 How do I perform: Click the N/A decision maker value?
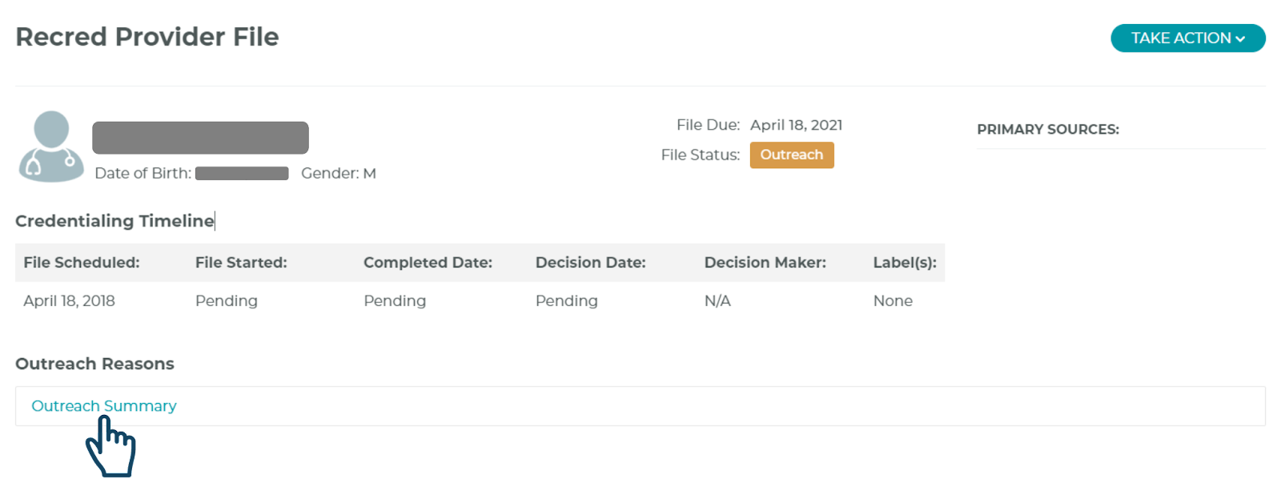(717, 301)
